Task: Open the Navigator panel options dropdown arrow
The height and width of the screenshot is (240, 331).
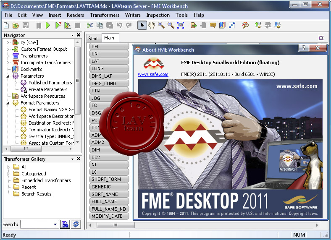Action: [72, 35]
